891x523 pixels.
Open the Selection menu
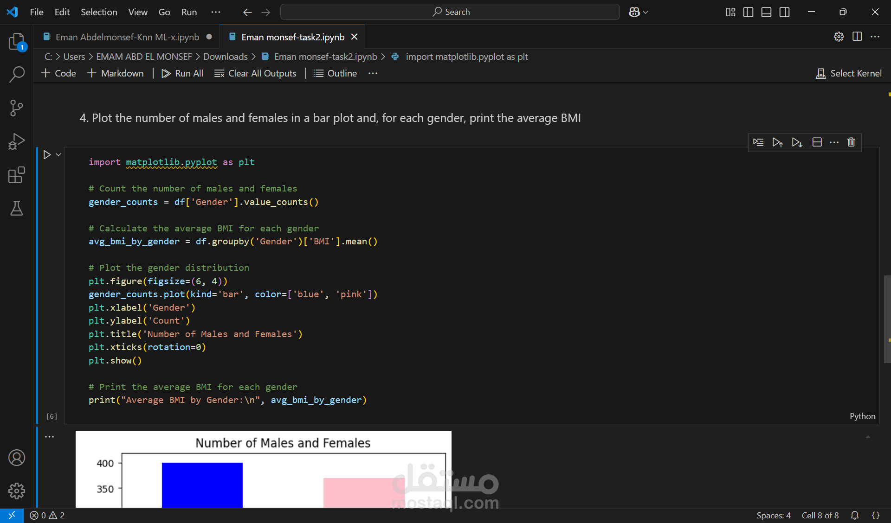tap(99, 12)
